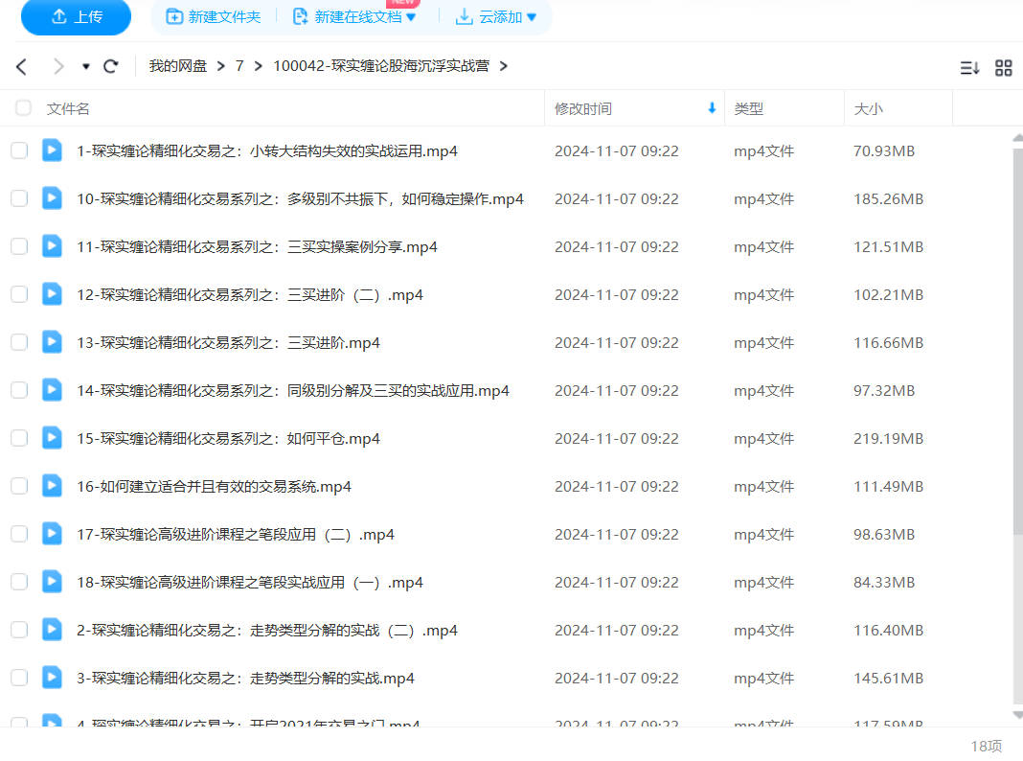Refresh the file list
Viewport: 1023px width, 761px height.
(111, 66)
